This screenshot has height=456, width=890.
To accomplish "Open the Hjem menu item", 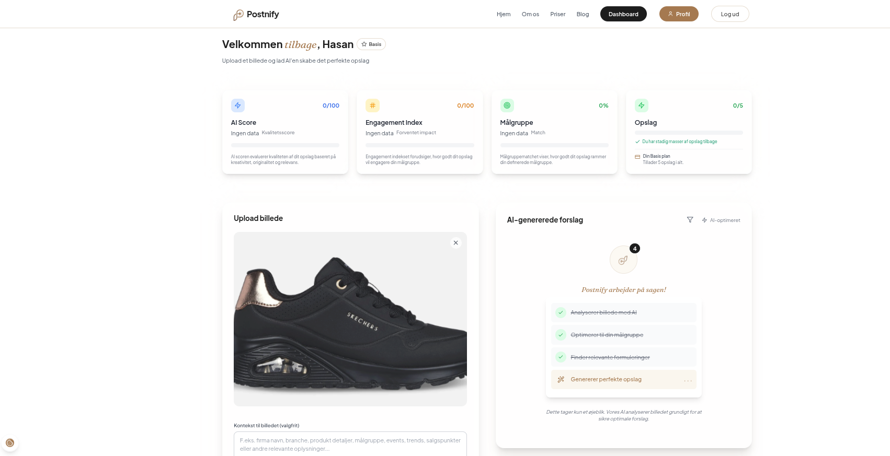I will [x=504, y=14].
